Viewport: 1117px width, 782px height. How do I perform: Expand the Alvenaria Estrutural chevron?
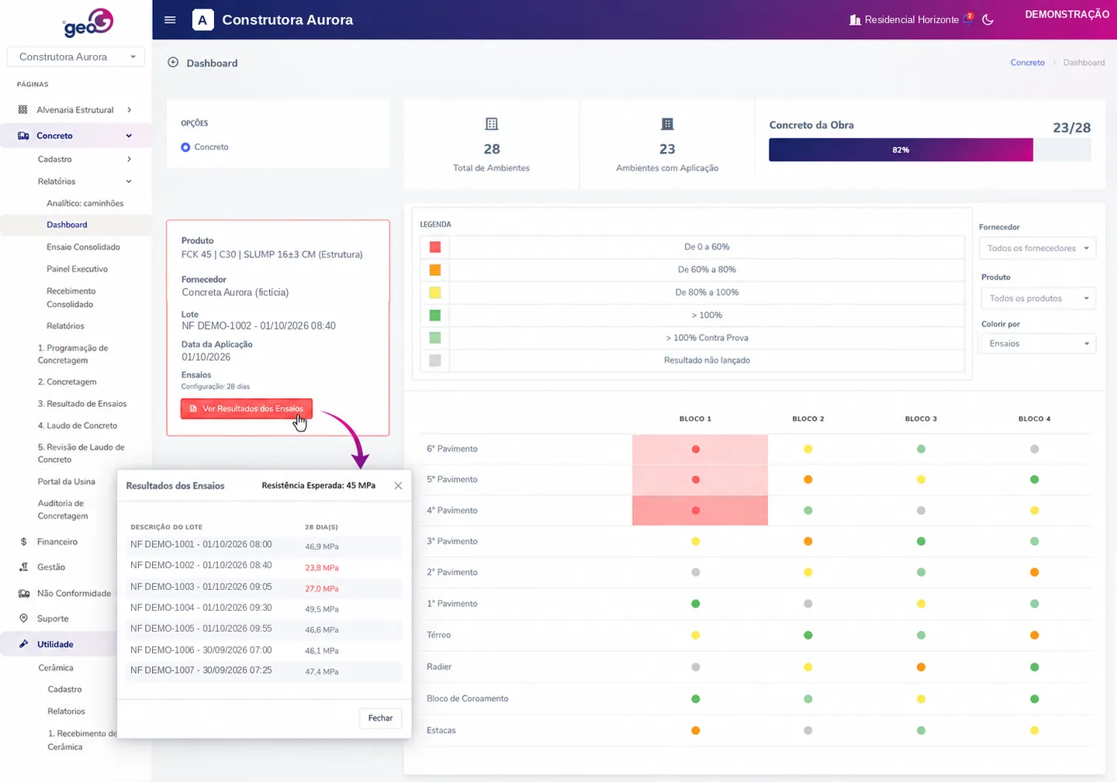(x=129, y=109)
